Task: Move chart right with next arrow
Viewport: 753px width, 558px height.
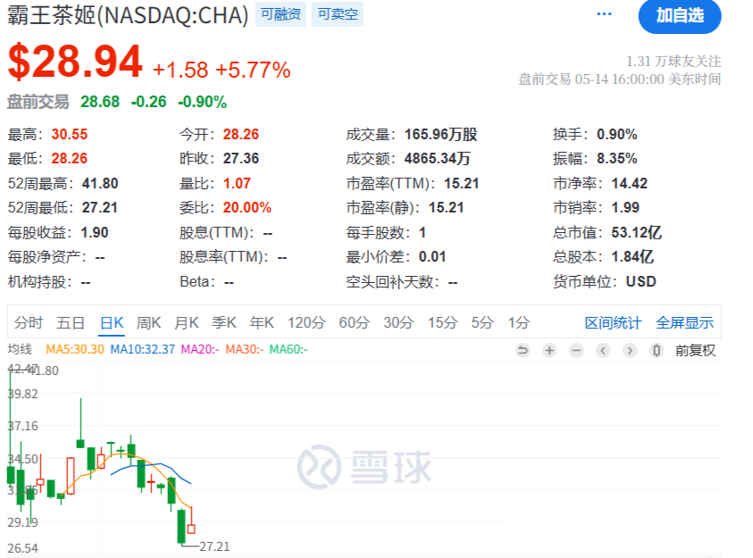Action: coord(630,351)
